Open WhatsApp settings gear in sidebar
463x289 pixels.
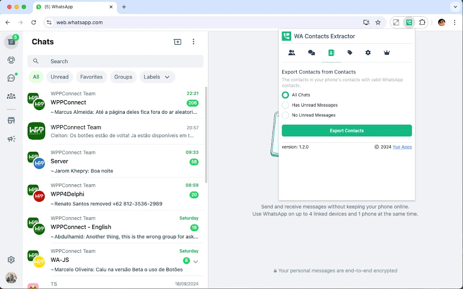click(11, 260)
